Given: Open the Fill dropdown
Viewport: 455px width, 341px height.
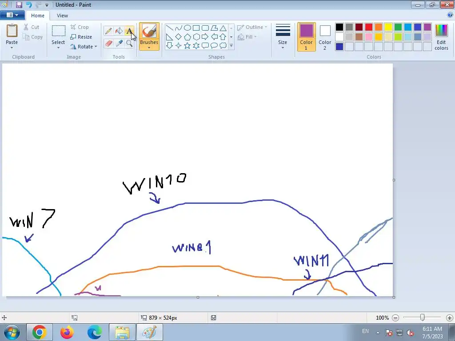Looking at the screenshot, I should pyautogui.click(x=247, y=37).
